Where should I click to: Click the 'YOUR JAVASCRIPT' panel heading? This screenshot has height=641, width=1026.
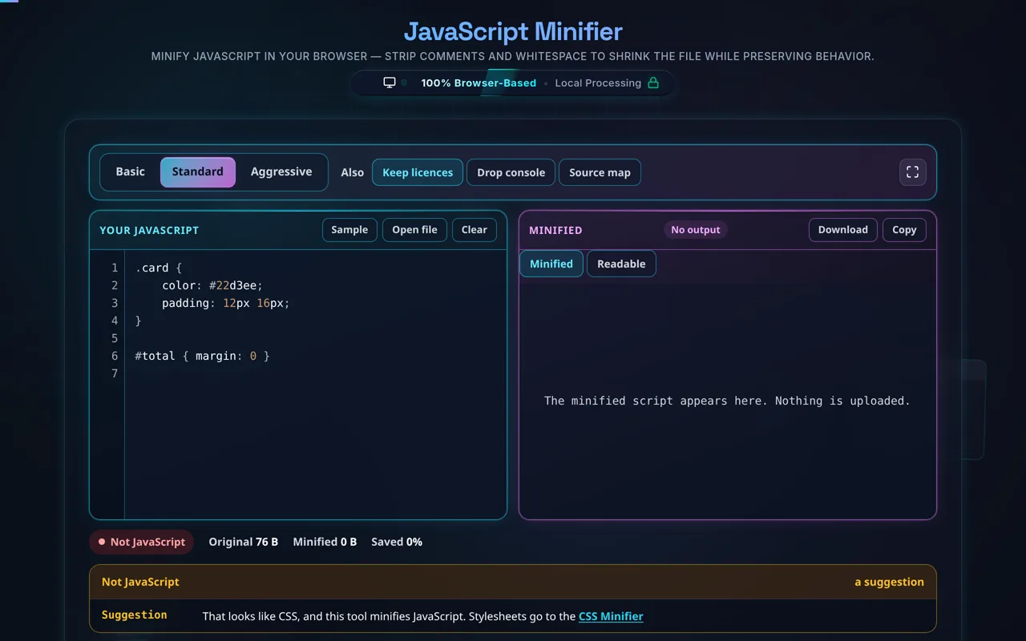tap(149, 230)
